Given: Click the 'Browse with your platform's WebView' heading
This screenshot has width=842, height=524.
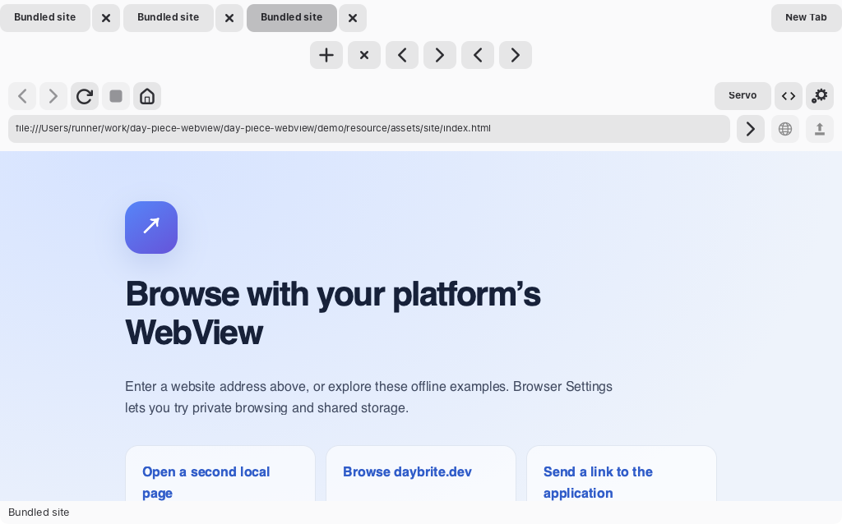Looking at the screenshot, I should coord(333,313).
